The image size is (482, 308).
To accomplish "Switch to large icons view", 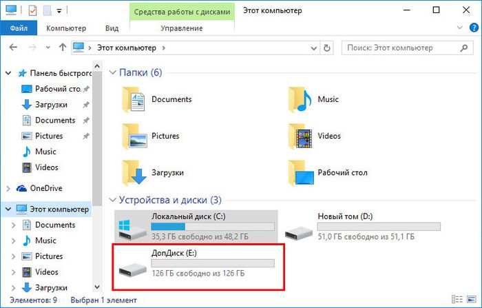I will (x=471, y=299).
